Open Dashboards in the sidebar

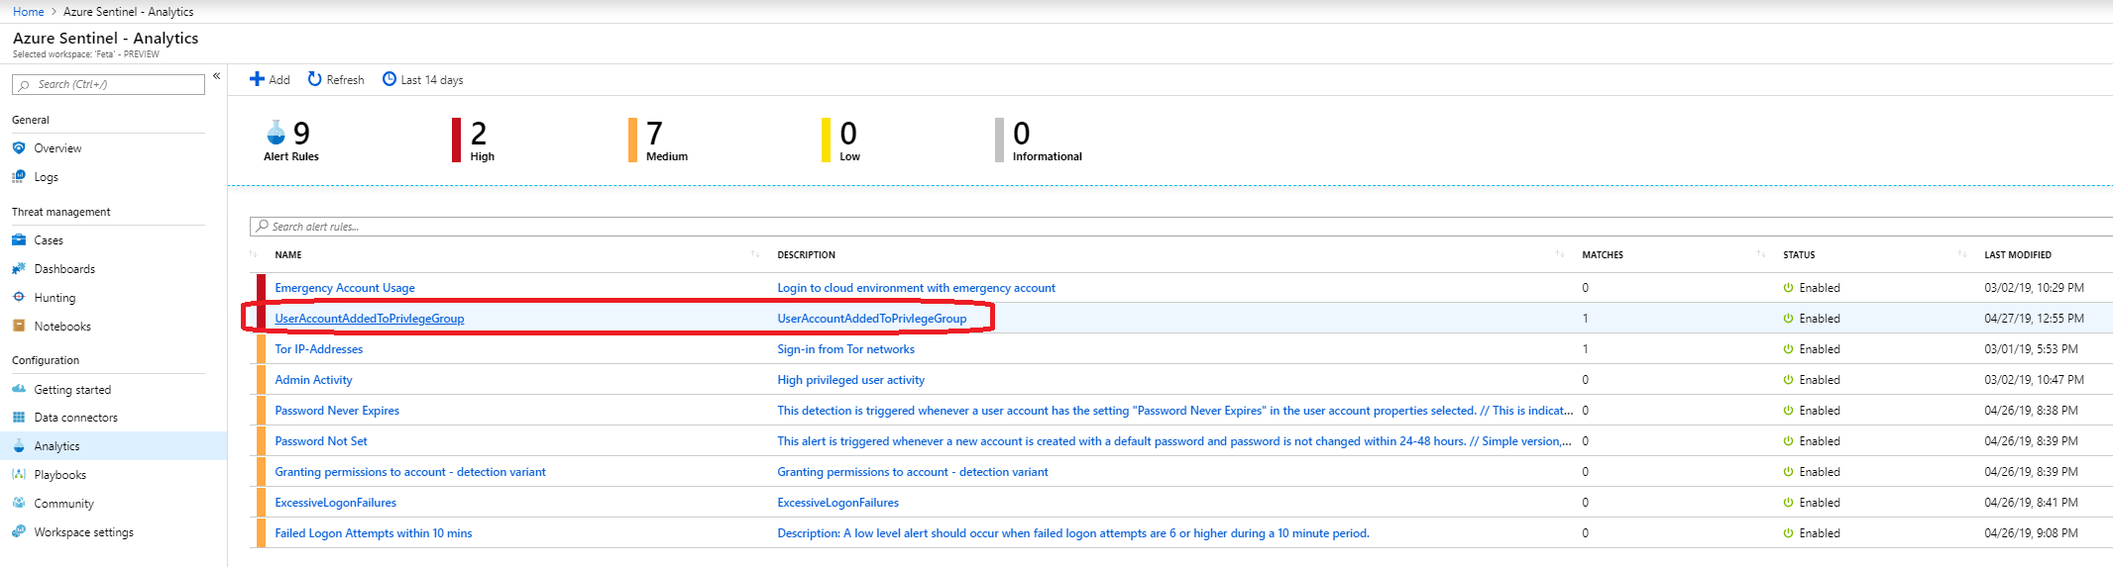coord(64,269)
